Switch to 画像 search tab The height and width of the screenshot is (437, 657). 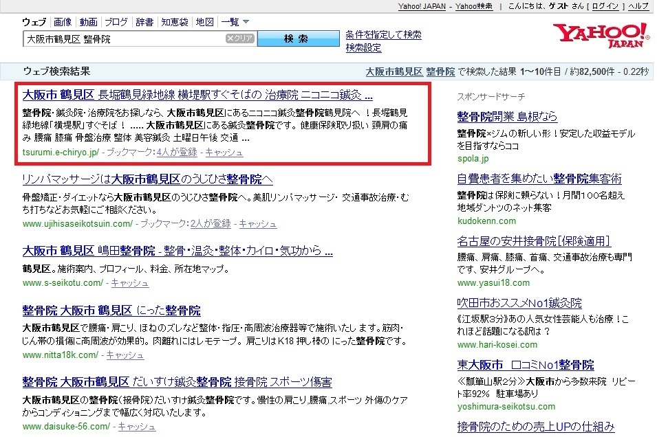[63, 22]
